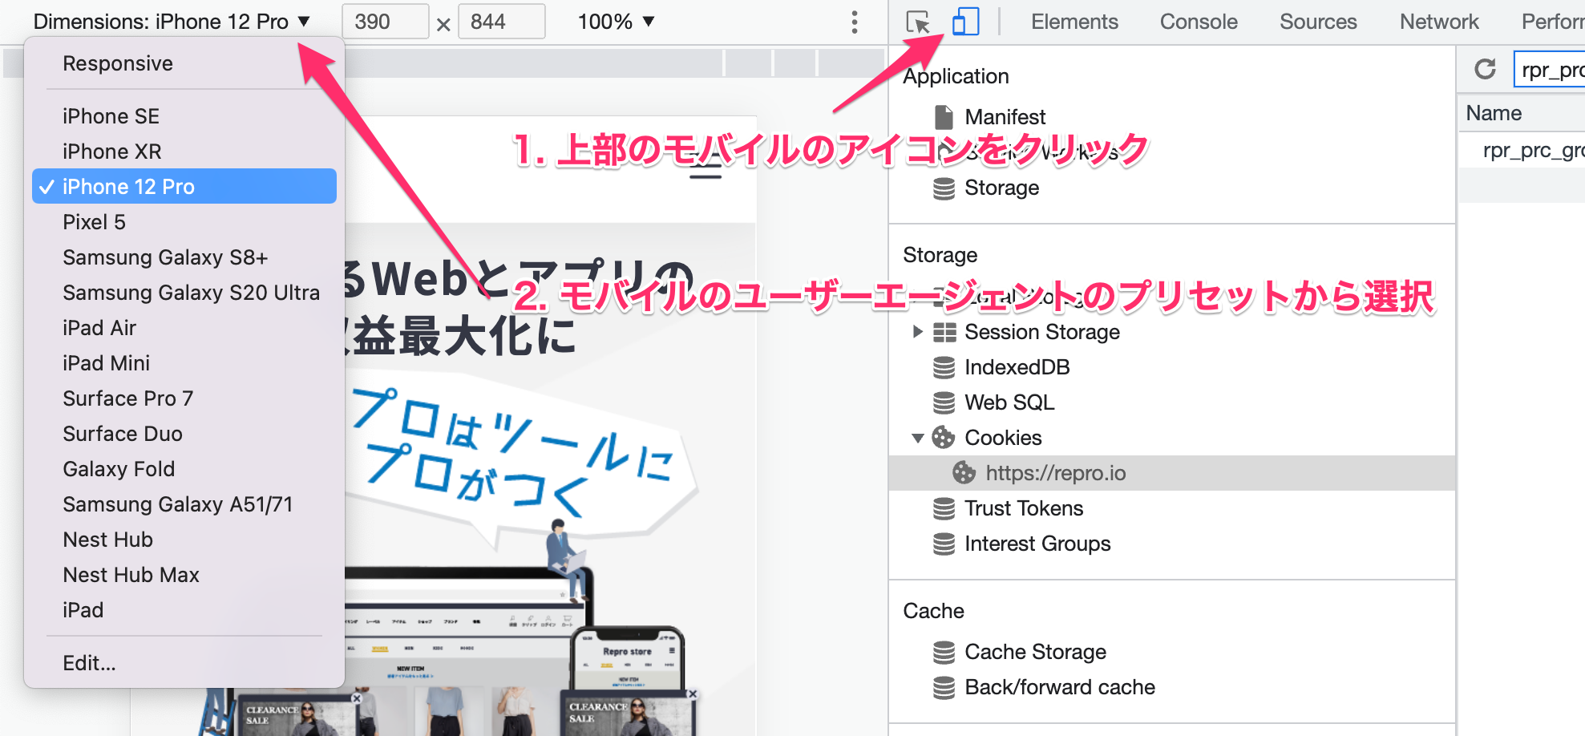Image resolution: width=1585 pixels, height=736 pixels.
Task: Click the Trust Tokens database icon
Action: (x=944, y=508)
